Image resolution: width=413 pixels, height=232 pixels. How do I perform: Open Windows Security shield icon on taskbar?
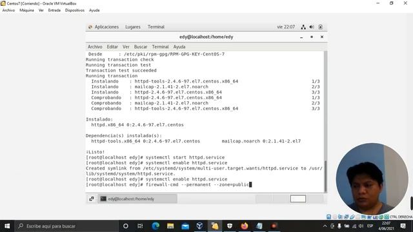tap(230, 226)
